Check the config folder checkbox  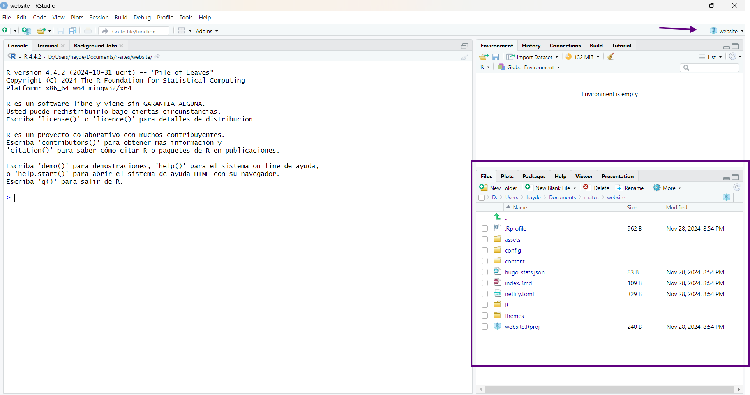click(485, 250)
